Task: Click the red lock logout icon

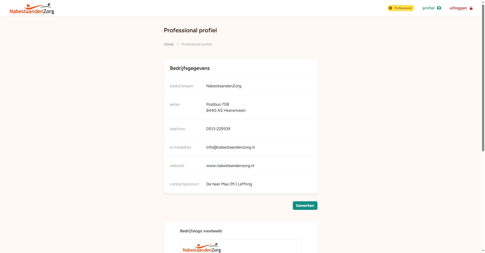Action: point(471,8)
